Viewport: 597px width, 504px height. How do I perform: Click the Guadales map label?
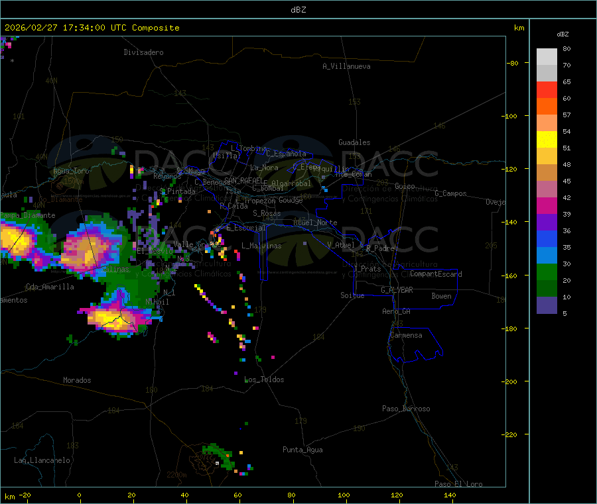(354, 142)
